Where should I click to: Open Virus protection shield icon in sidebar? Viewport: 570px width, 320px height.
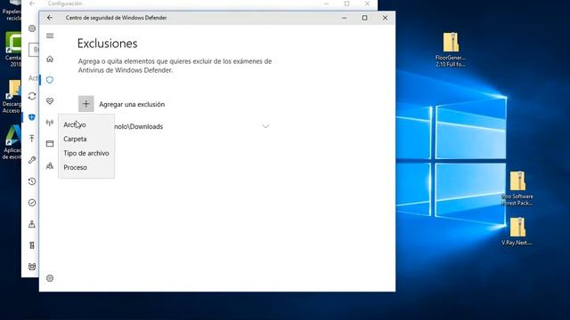[x=50, y=80]
